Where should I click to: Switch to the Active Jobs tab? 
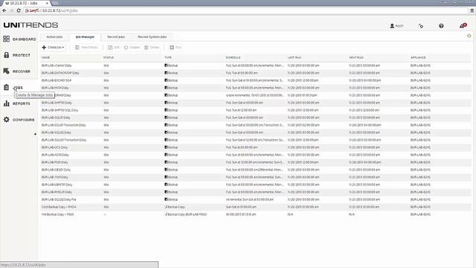tap(54, 36)
